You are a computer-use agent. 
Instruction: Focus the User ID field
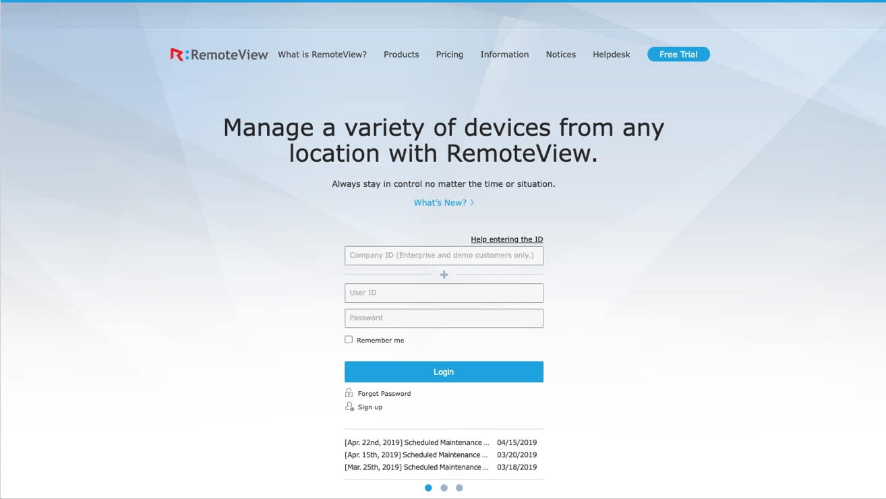coord(444,293)
